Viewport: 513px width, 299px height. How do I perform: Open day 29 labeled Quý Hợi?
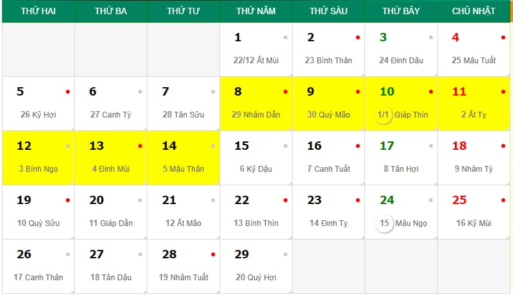coord(256,266)
